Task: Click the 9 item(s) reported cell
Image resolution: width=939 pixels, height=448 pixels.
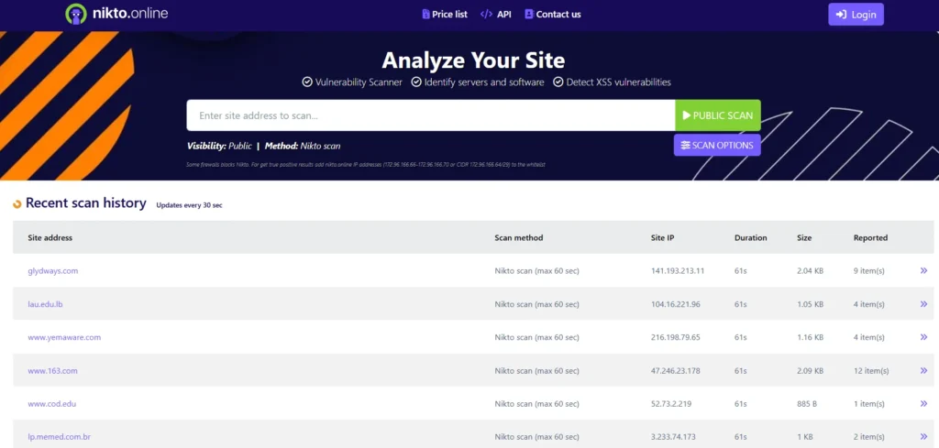Action: (x=869, y=271)
